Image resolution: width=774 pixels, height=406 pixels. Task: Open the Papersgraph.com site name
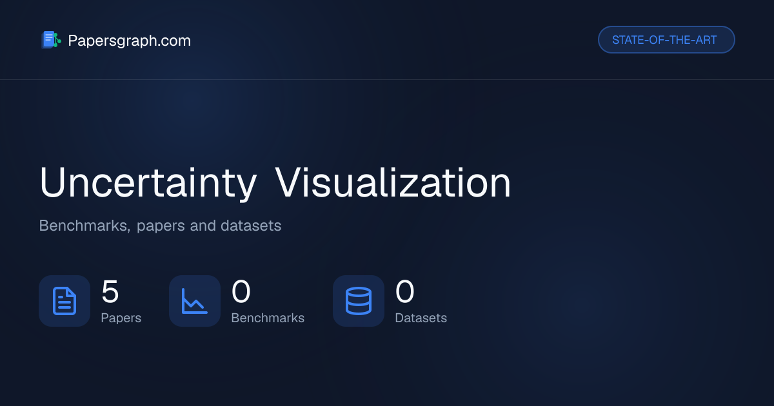click(129, 41)
